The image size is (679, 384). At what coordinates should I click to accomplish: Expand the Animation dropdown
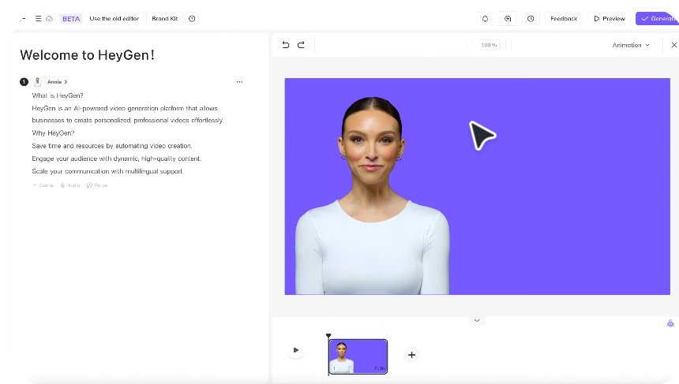pos(631,45)
